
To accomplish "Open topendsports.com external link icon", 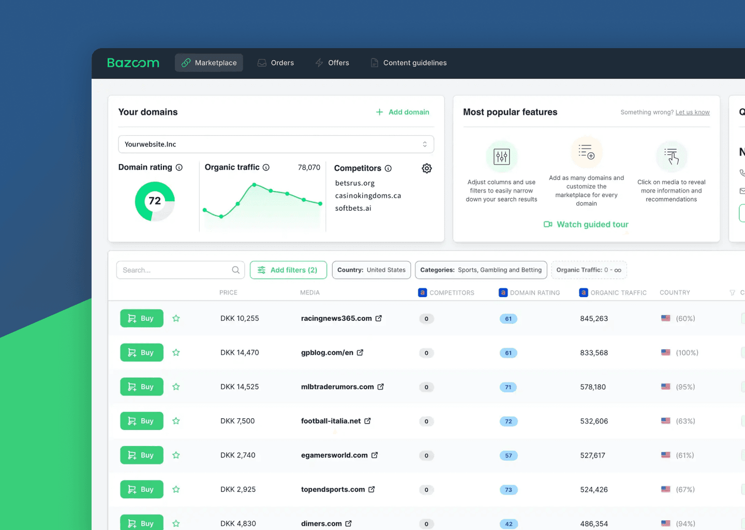I will click(371, 489).
